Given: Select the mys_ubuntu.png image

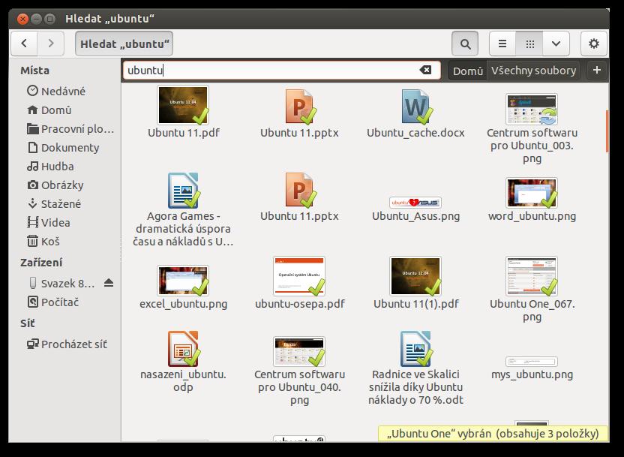Looking at the screenshot, I should [x=532, y=368].
